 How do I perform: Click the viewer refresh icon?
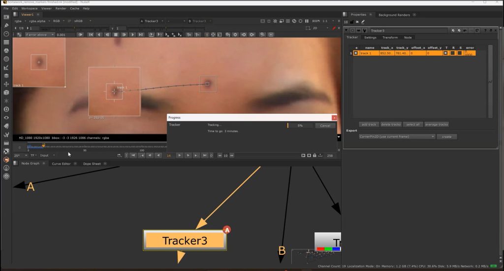pyautogui.click(x=294, y=21)
